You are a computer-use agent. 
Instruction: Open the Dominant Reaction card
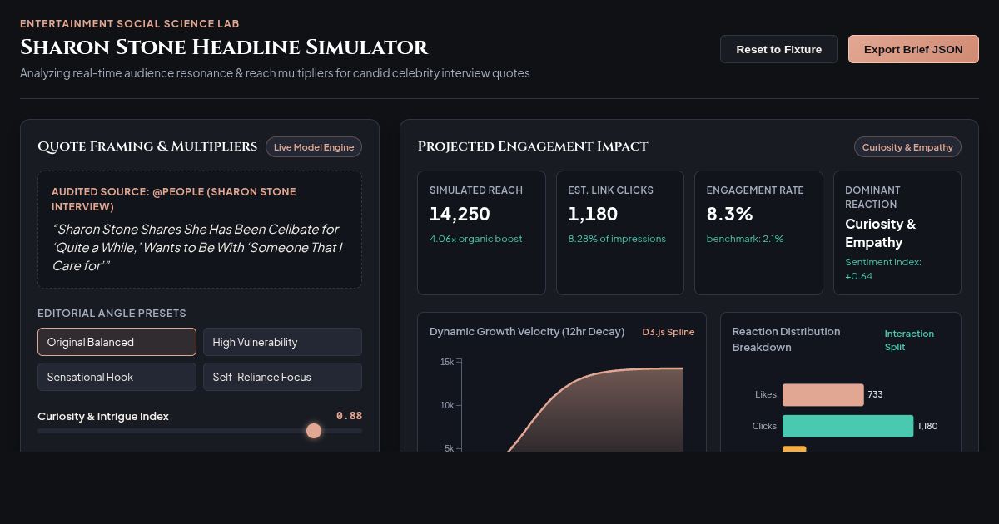click(x=897, y=233)
